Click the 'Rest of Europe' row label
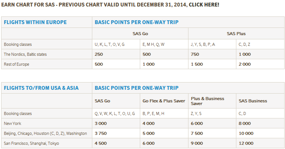This screenshot has width=285, height=149. pos(16,64)
